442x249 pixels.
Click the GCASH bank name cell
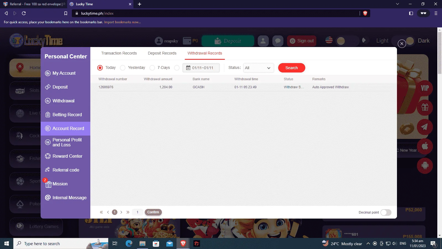point(199,87)
